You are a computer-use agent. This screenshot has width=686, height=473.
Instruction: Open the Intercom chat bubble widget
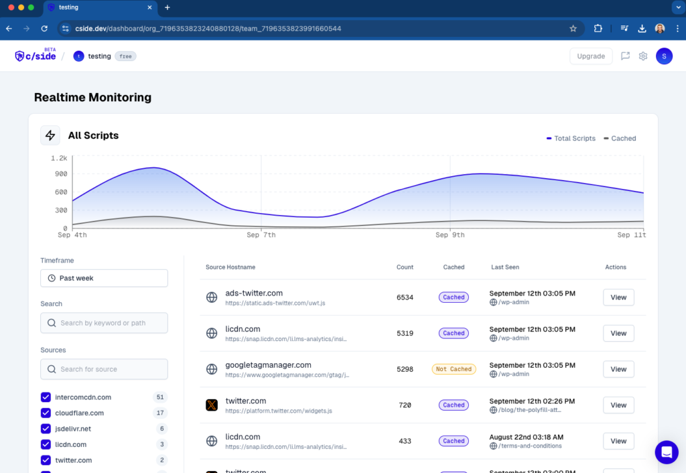pos(666,452)
